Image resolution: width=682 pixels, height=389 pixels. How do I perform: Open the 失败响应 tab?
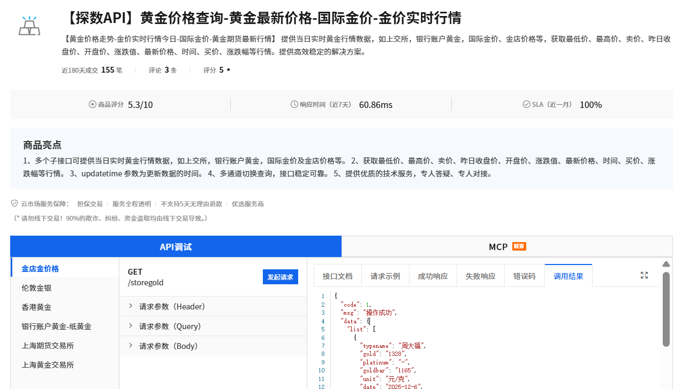[x=480, y=275]
